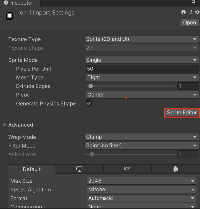The width and height of the screenshot is (200, 209).
Task: Open the Sprite Editor
Action: click(182, 113)
